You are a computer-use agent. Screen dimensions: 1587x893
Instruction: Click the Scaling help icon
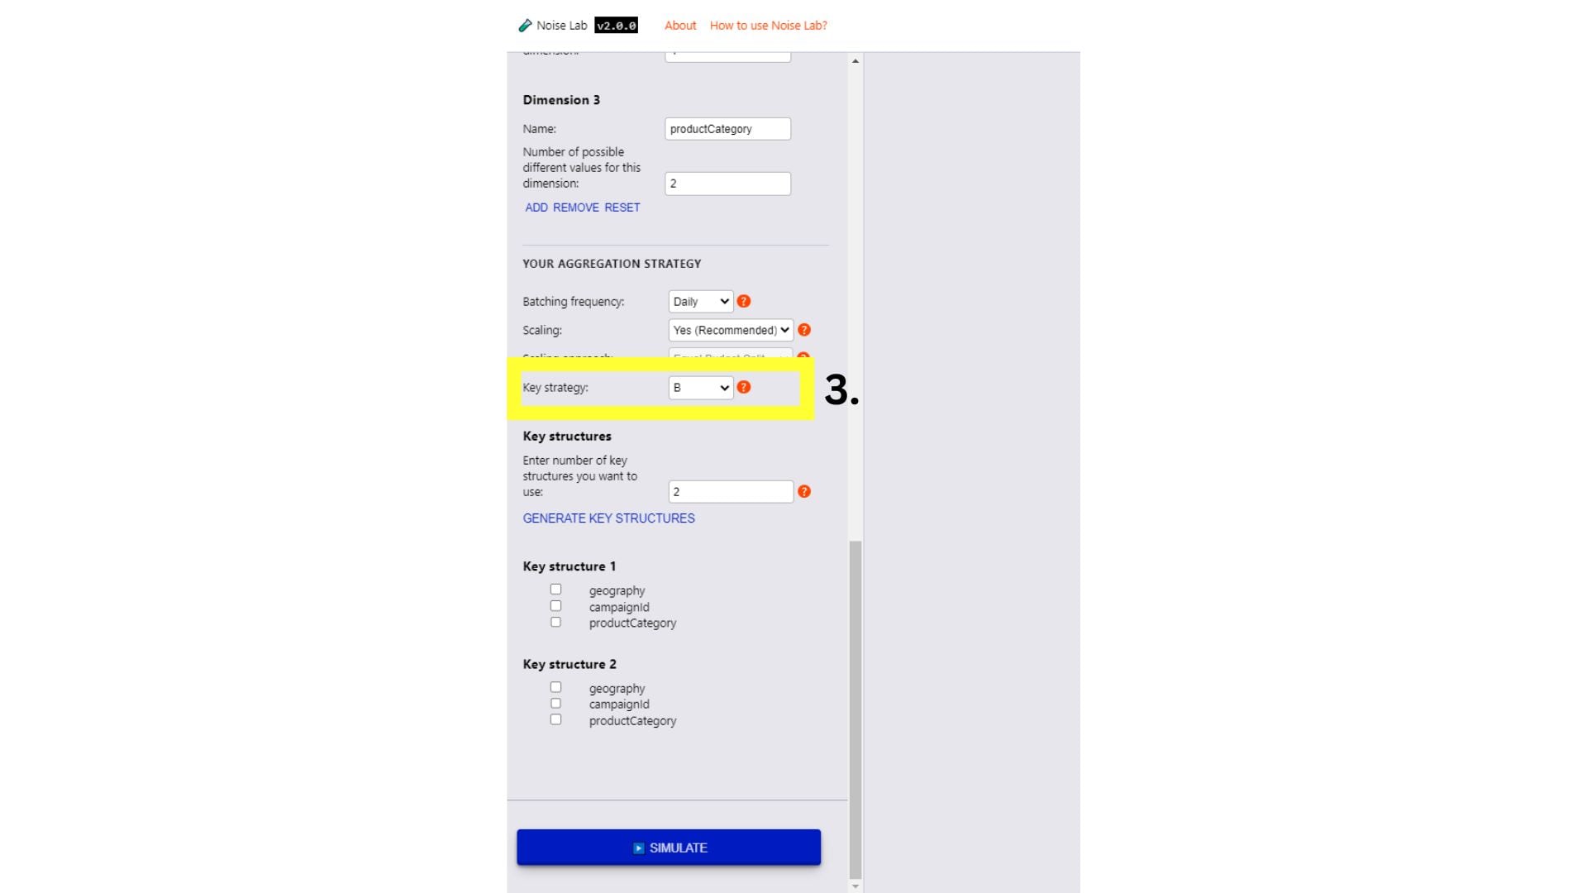click(x=806, y=331)
